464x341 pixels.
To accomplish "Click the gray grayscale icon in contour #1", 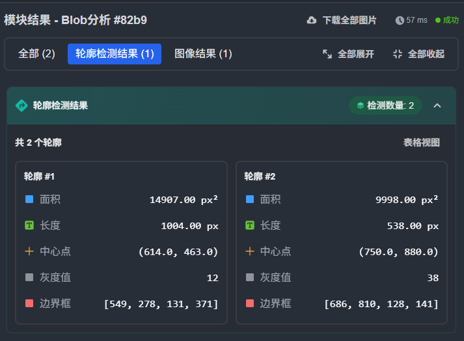I will tap(29, 277).
